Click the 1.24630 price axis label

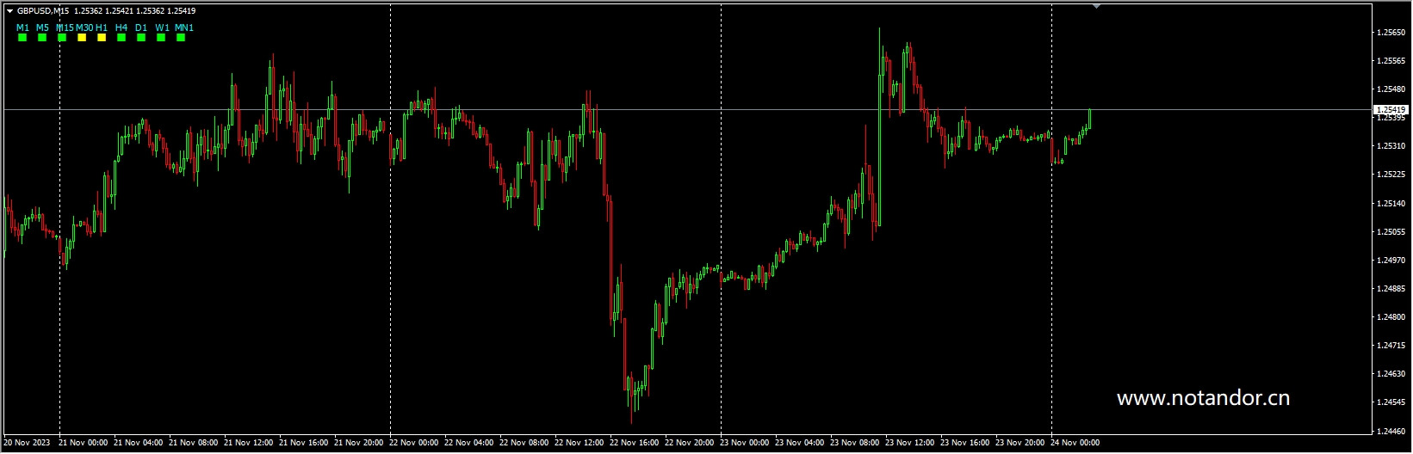click(1391, 374)
